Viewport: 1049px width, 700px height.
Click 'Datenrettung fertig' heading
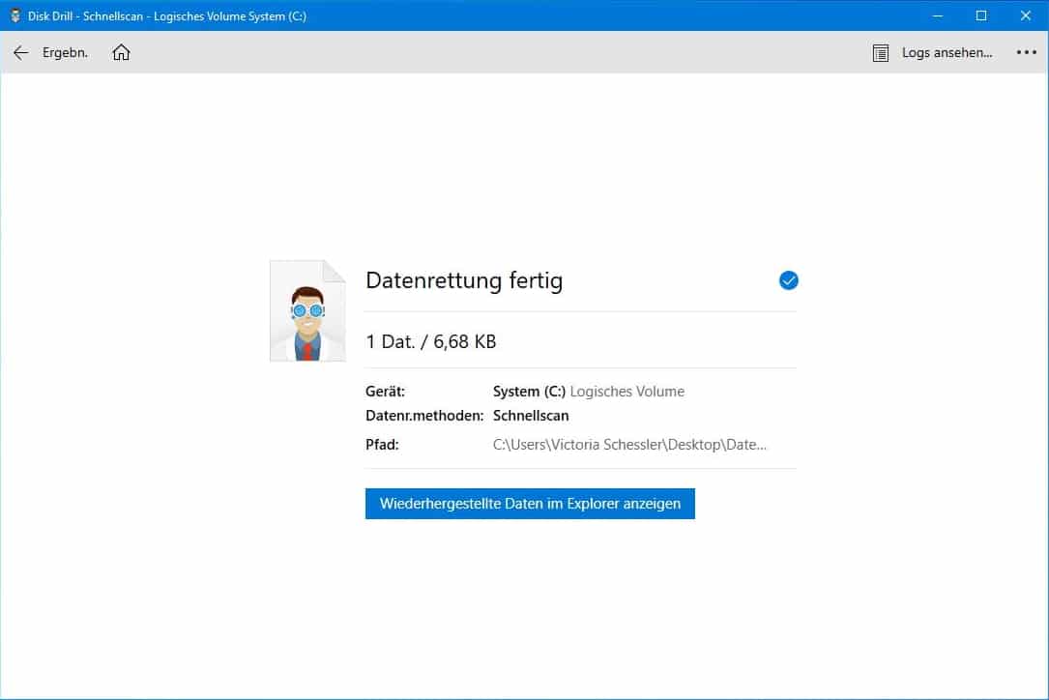click(x=464, y=280)
